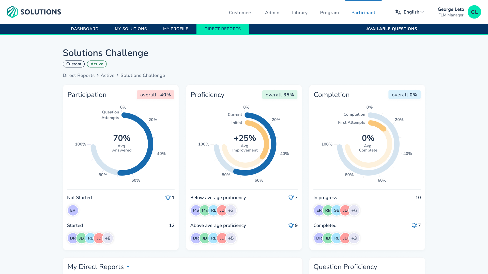Click Direct Reports breadcrumb link

(x=79, y=75)
